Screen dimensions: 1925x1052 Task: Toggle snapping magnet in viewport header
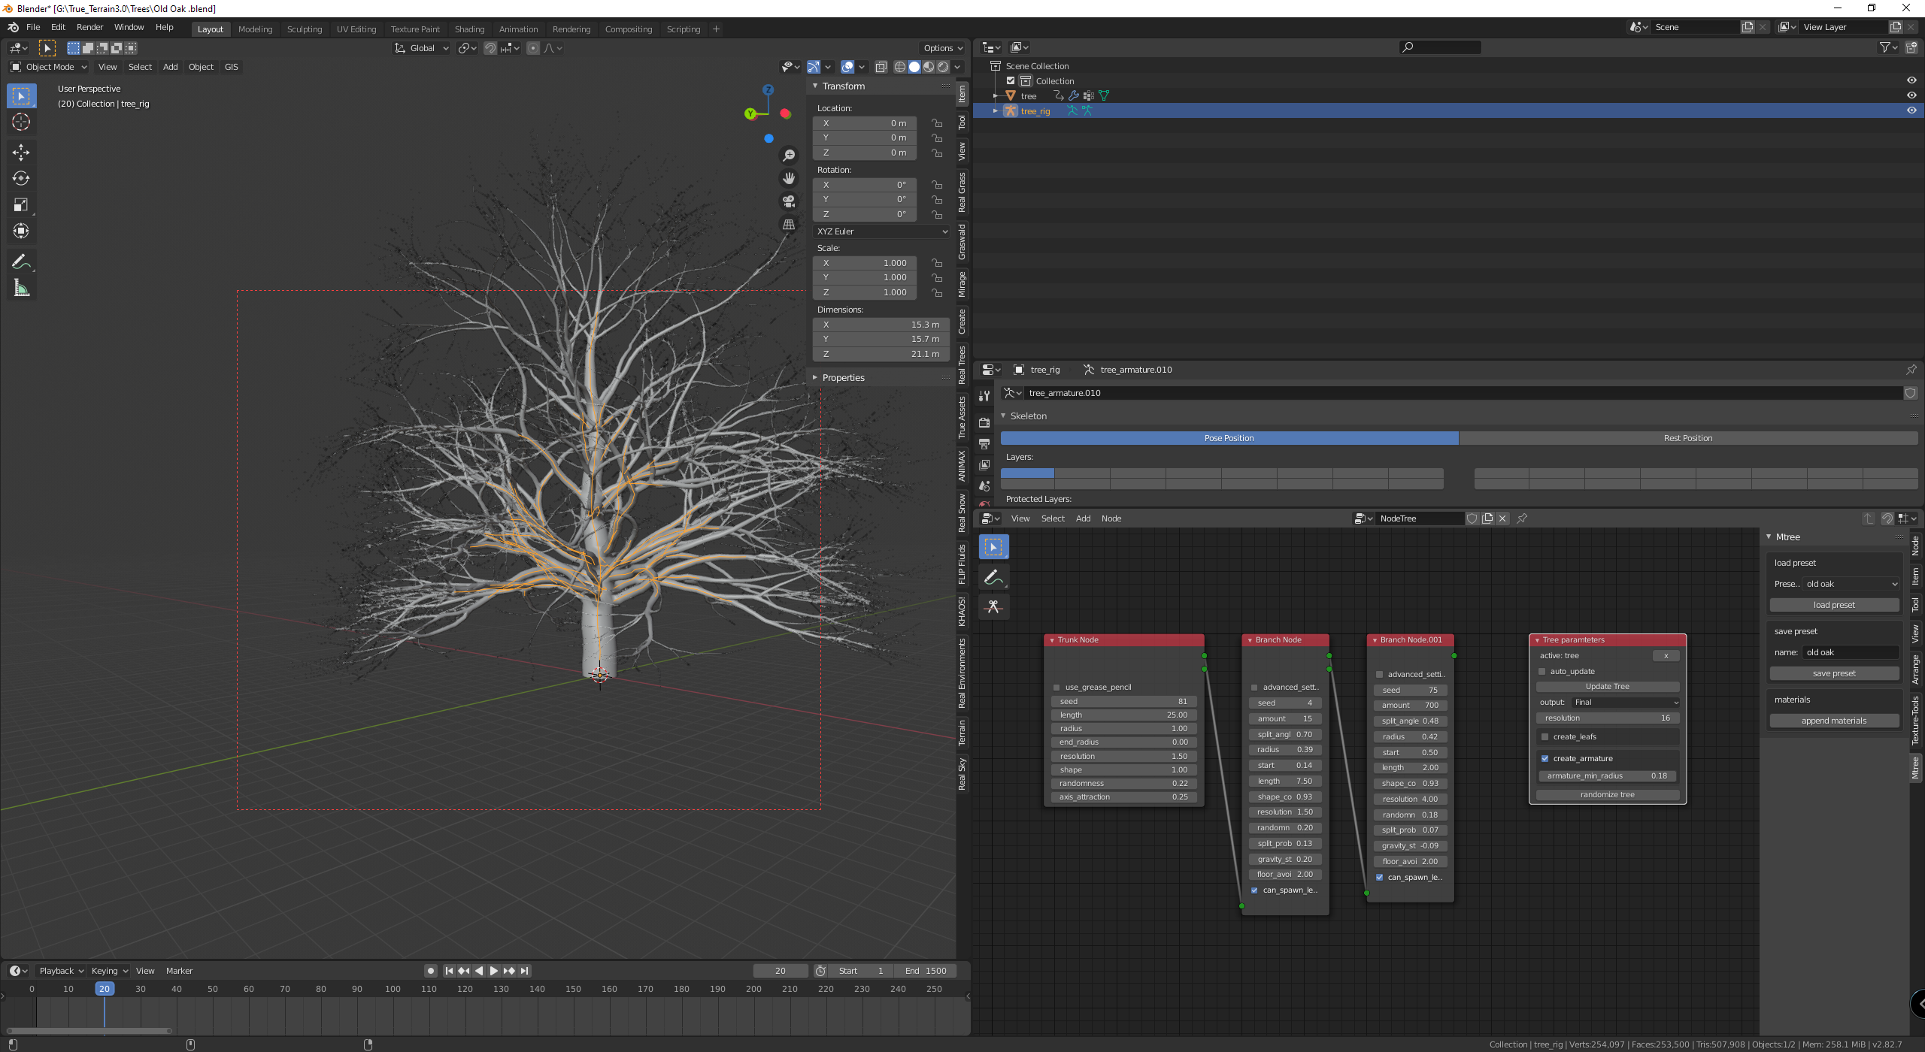click(490, 48)
